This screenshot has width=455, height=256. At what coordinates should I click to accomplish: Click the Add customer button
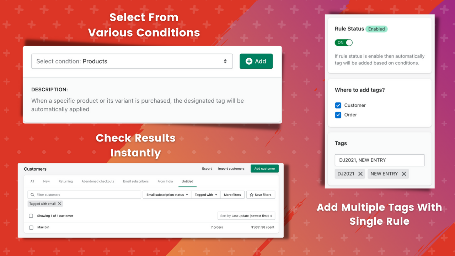pyautogui.click(x=265, y=169)
